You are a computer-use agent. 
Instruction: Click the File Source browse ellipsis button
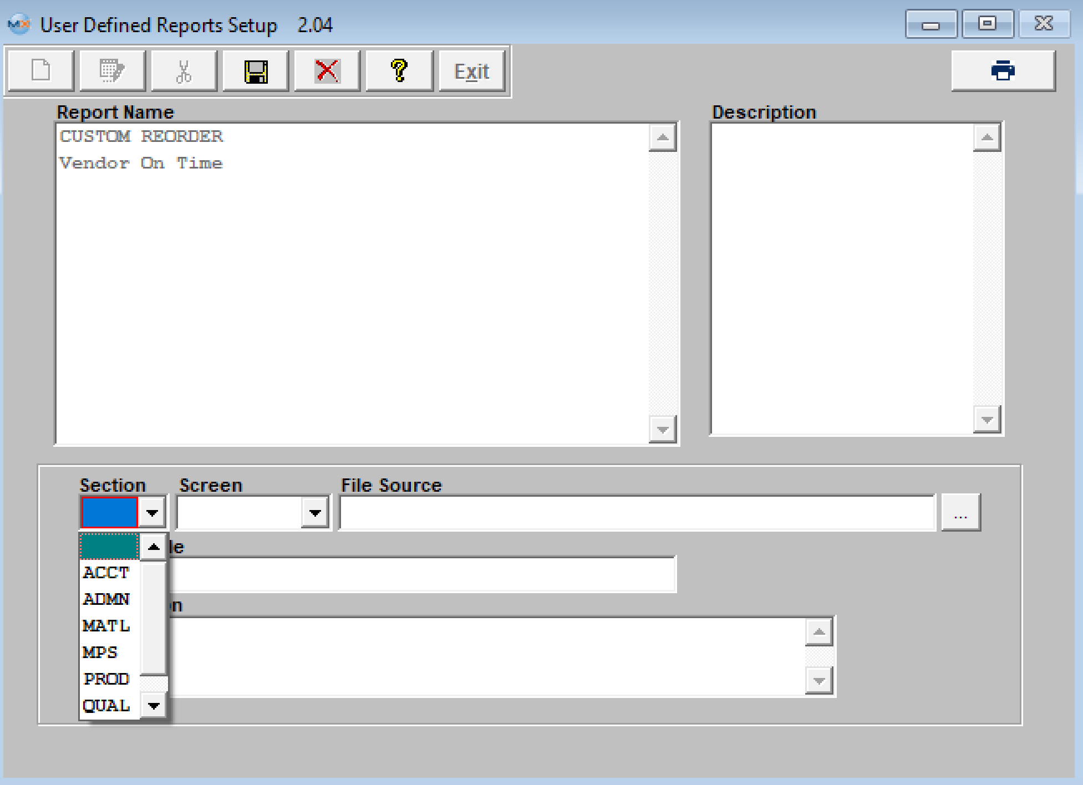click(x=960, y=513)
